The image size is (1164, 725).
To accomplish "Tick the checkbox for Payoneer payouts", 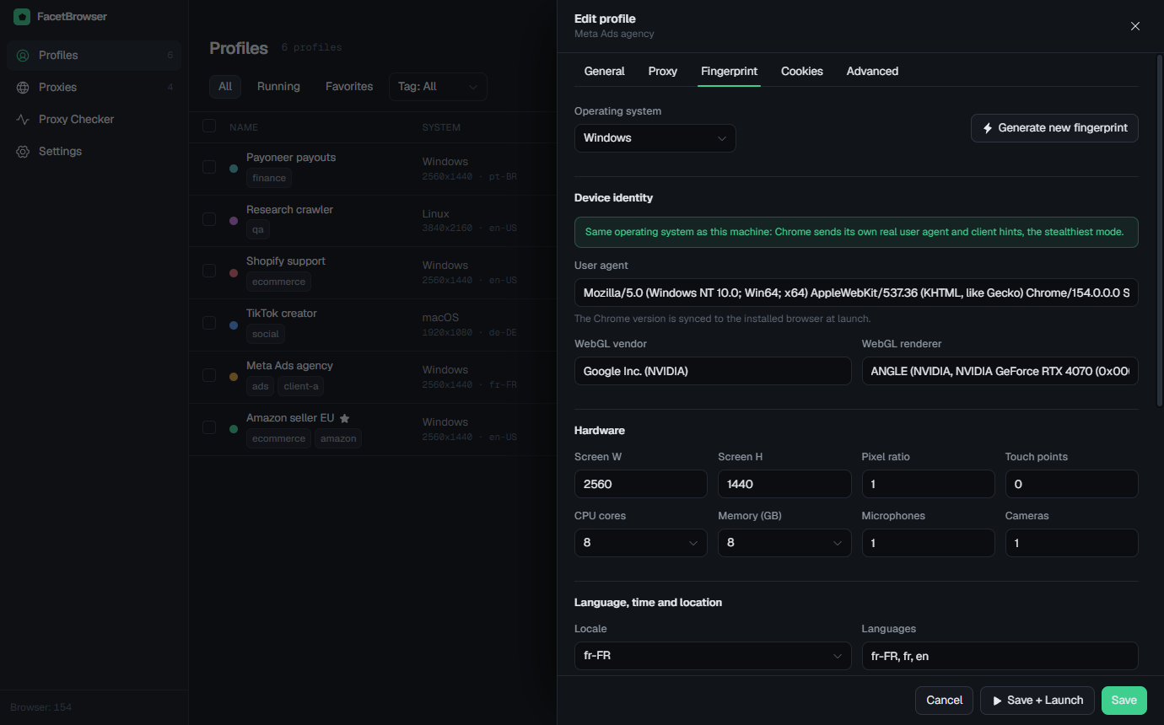I will point(209,167).
